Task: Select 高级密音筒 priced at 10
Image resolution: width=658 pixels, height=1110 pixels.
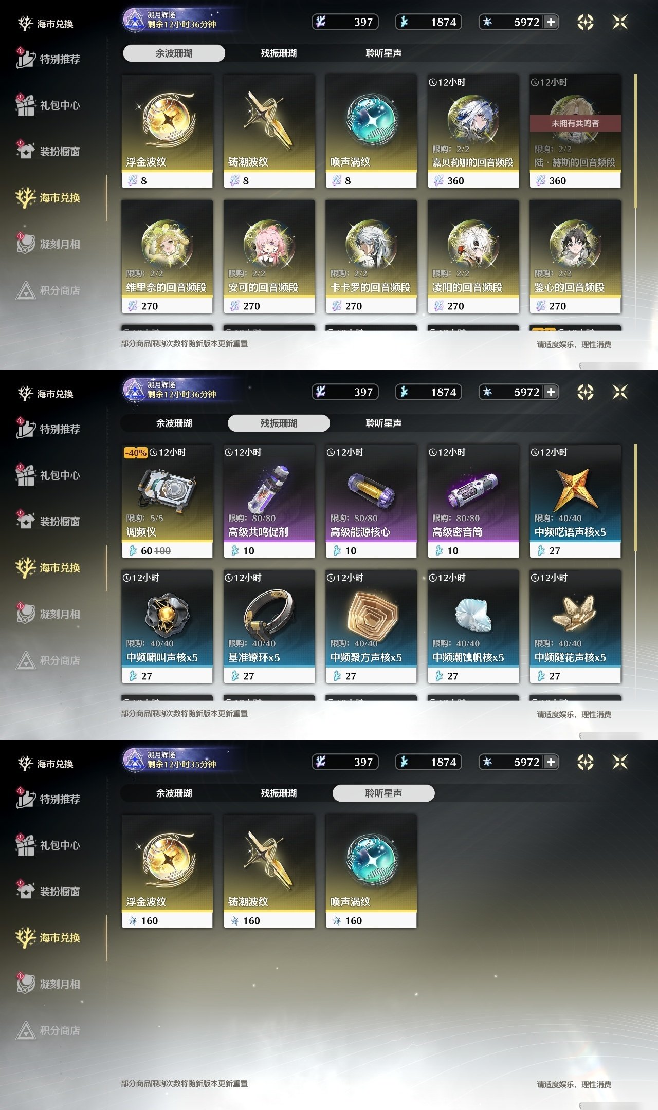Action: (x=473, y=501)
